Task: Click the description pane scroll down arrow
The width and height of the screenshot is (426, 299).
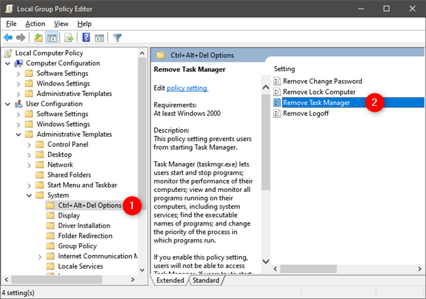Action: pos(266,262)
